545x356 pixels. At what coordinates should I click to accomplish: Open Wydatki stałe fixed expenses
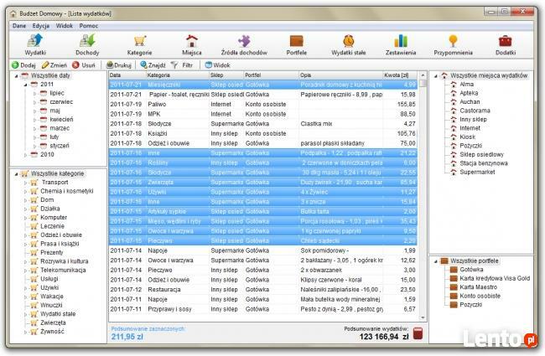[x=348, y=44]
